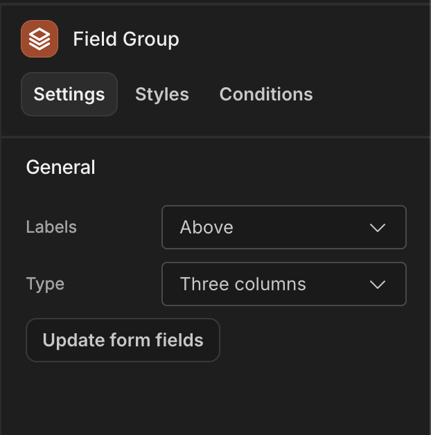
Task: Click the stacked layers glyph beside Field Group
Action: click(39, 39)
